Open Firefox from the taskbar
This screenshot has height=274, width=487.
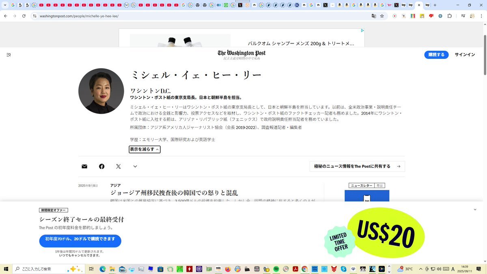[x=227, y=269]
